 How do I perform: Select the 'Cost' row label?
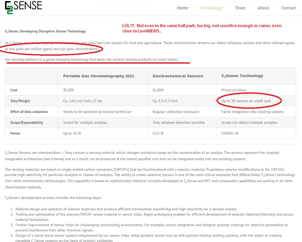click(14, 90)
